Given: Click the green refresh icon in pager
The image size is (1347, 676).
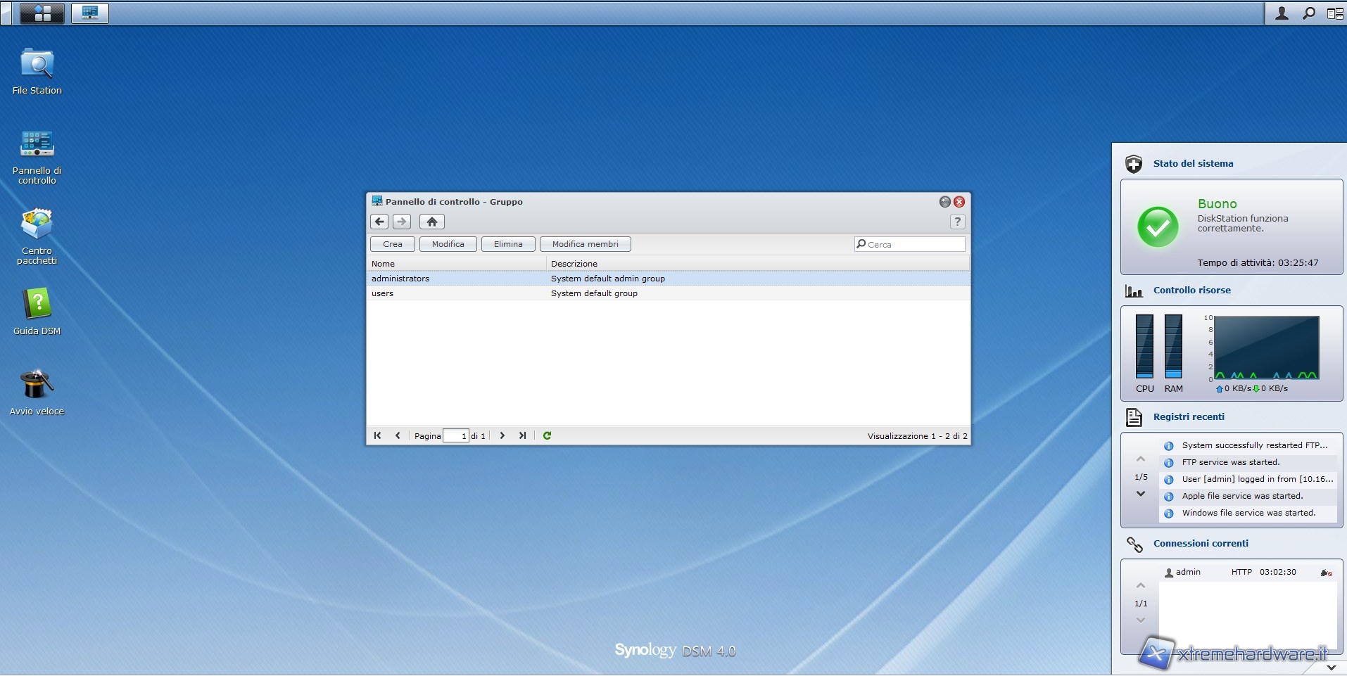Looking at the screenshot, I should coord(547,435).
